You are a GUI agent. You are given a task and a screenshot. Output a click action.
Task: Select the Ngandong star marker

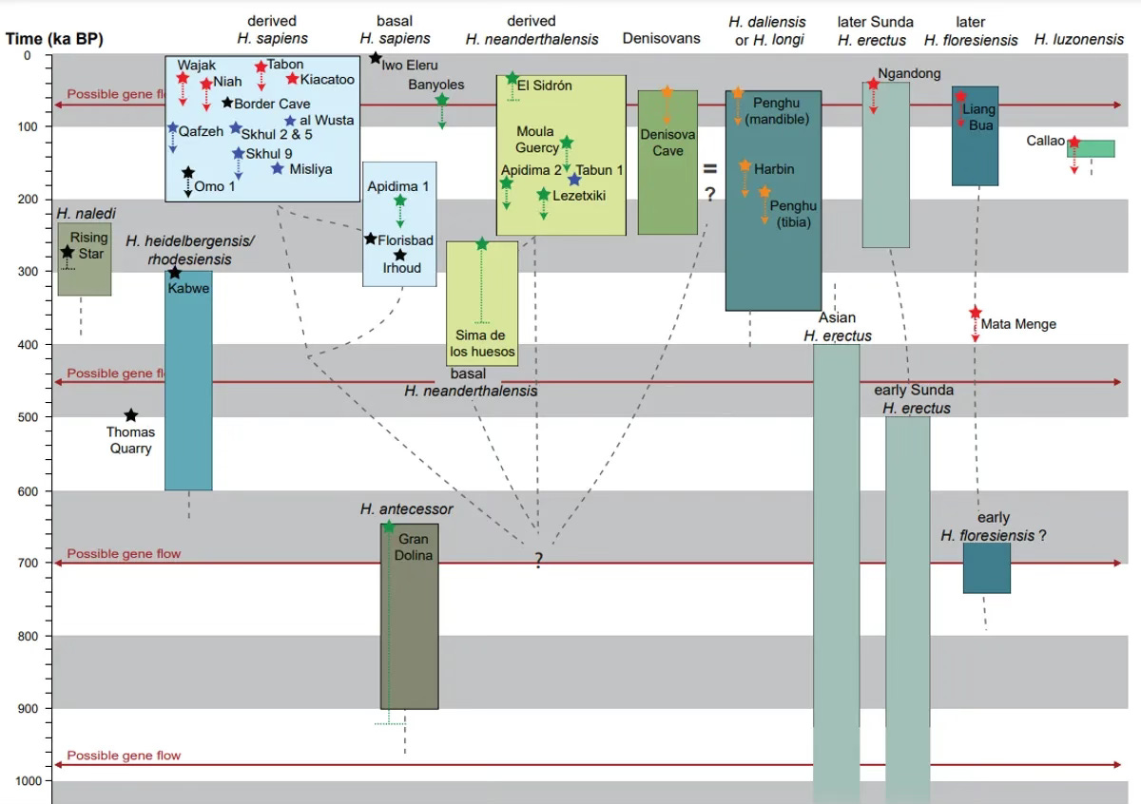coord(871,83)
